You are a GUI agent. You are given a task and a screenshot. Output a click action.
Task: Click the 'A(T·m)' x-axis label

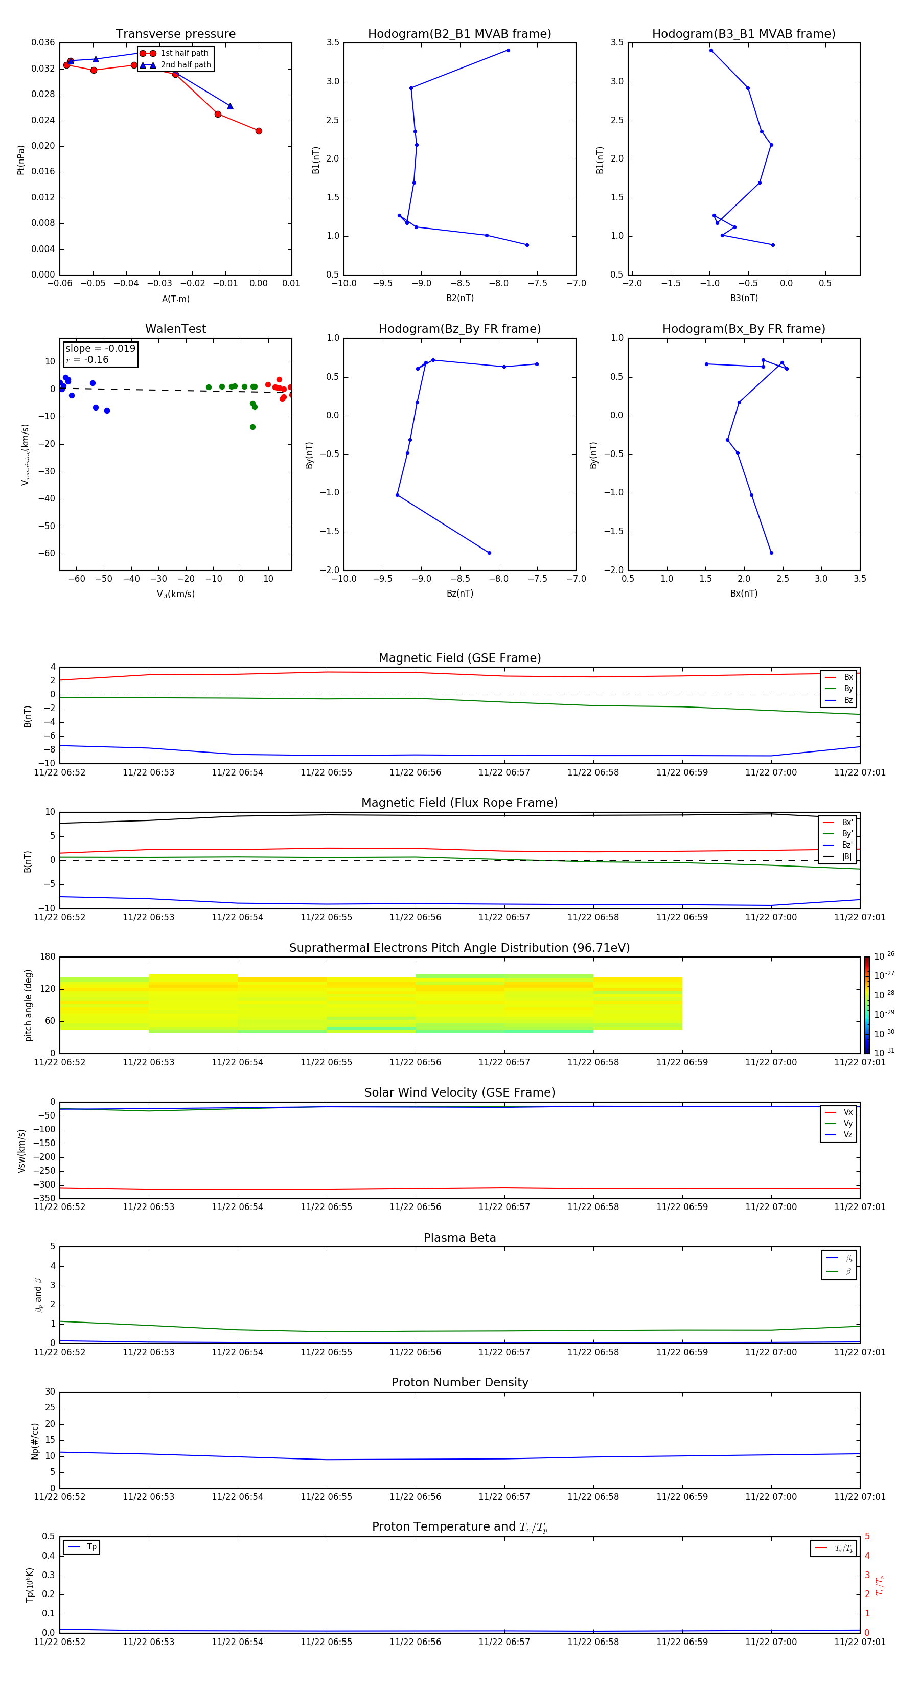pos(175,299)
